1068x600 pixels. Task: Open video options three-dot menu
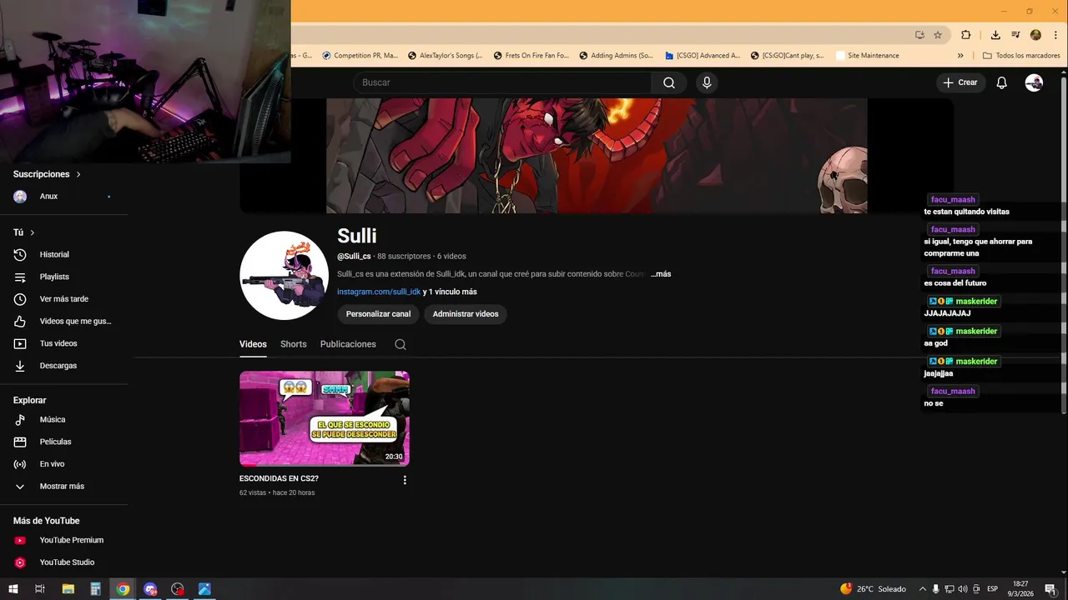[405, 480]
